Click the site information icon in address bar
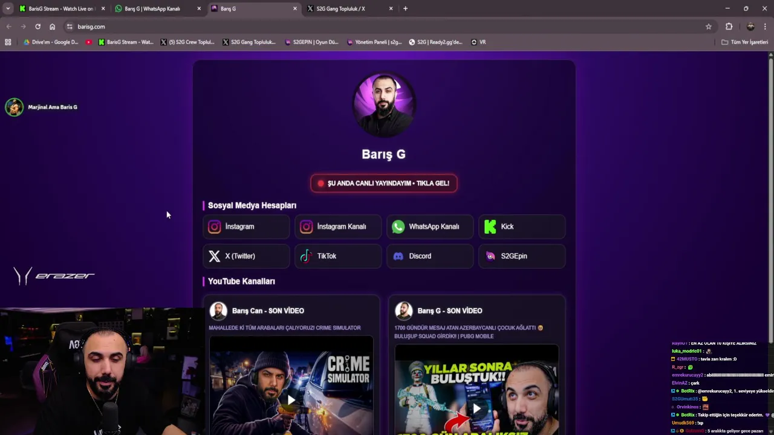Image resolution: width=774 pixels, height=435 pixels. 70,27
